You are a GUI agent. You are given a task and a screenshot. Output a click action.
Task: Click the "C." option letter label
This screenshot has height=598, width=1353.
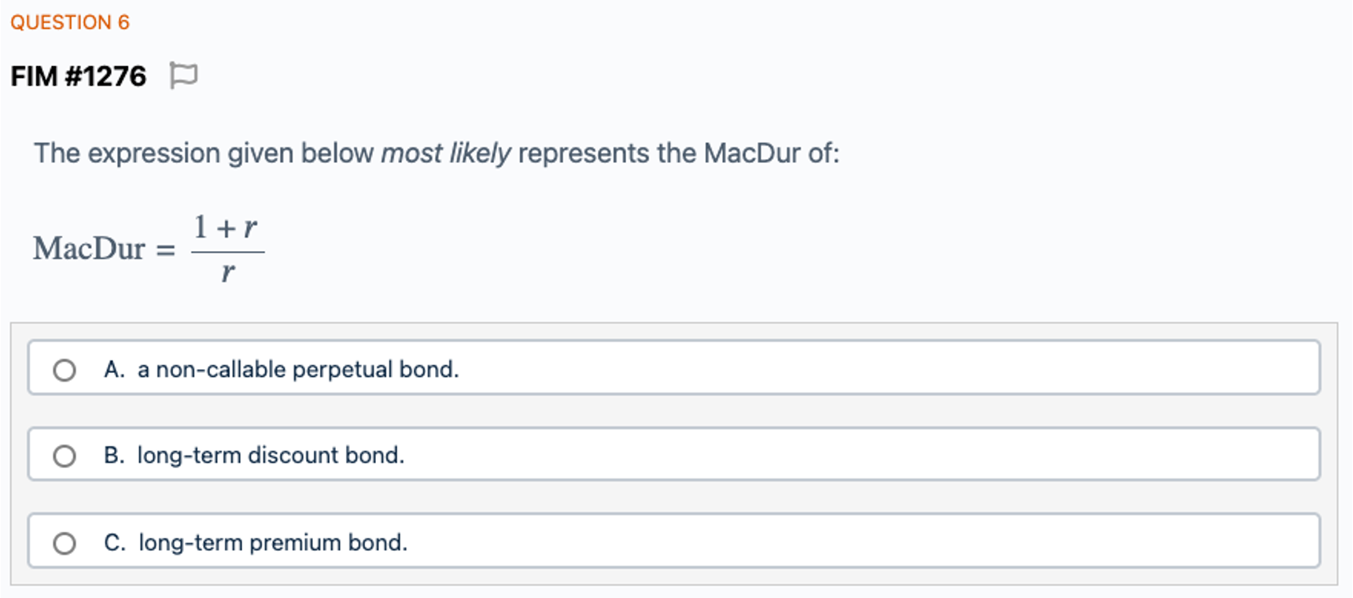coord(114,543)
